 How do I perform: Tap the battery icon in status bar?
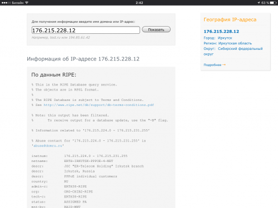(x=273, y=3)
